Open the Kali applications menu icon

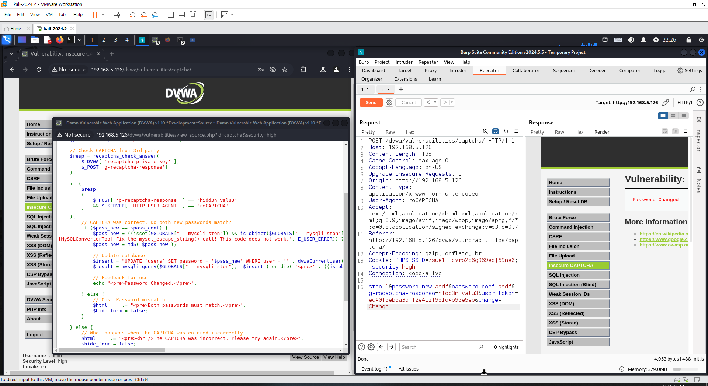point(7,40)
